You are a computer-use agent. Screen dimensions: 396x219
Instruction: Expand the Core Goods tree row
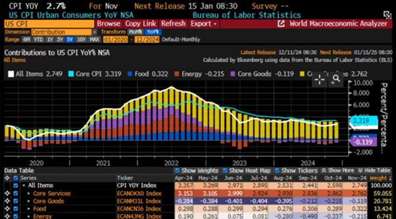(x=29, y=201)
